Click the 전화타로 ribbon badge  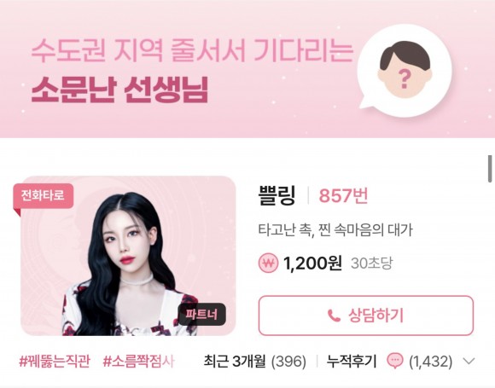pyautogui.click(x=44, y=196)
